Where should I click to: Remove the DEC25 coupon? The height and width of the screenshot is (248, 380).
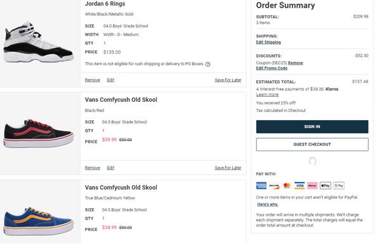296,63
